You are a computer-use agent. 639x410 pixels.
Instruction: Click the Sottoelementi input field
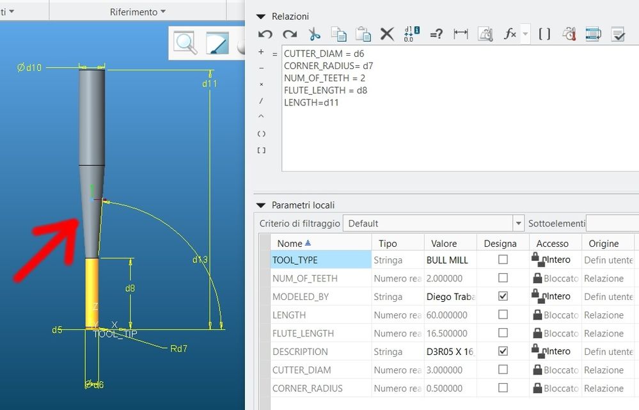pyautogui.click(x=612, y=223)
